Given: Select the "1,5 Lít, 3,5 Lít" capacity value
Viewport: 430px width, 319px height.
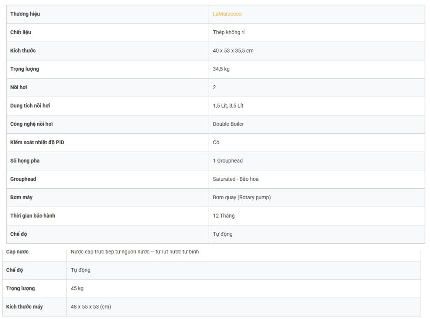Looking at the screenshot, I should pyautogui.click(x=228, y=105).
